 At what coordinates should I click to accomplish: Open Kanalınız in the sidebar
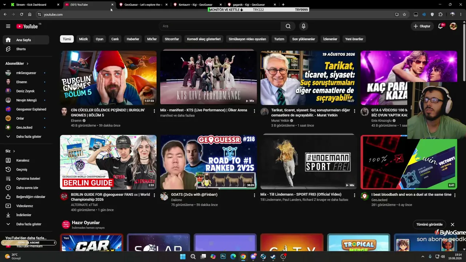click(25, 160)
